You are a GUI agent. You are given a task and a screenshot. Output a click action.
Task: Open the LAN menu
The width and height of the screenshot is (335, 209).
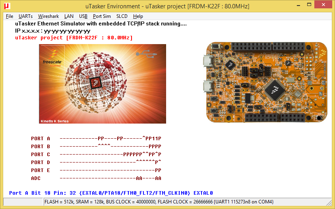coord(69,16)
